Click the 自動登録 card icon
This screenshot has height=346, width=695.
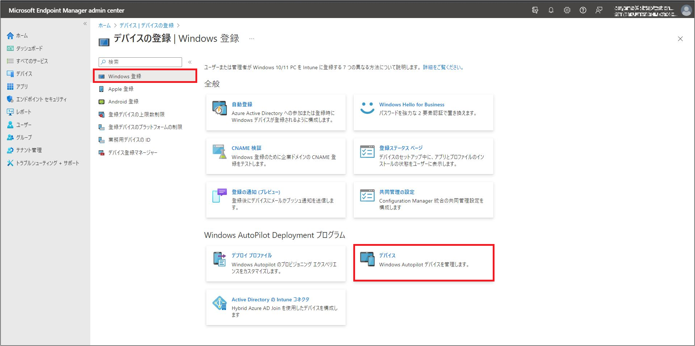click(x=219, y=108)
